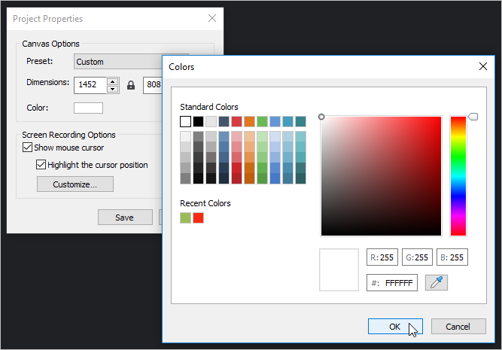Select the green standard color swatch
Screen dimensions: 502x350
[262, 121]
